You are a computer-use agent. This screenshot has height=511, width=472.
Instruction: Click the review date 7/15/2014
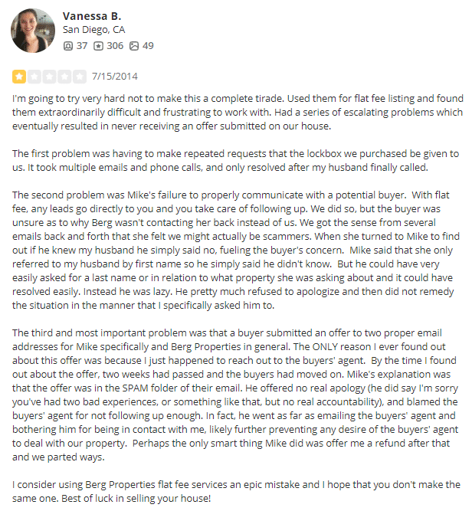[x=114, y=77]
